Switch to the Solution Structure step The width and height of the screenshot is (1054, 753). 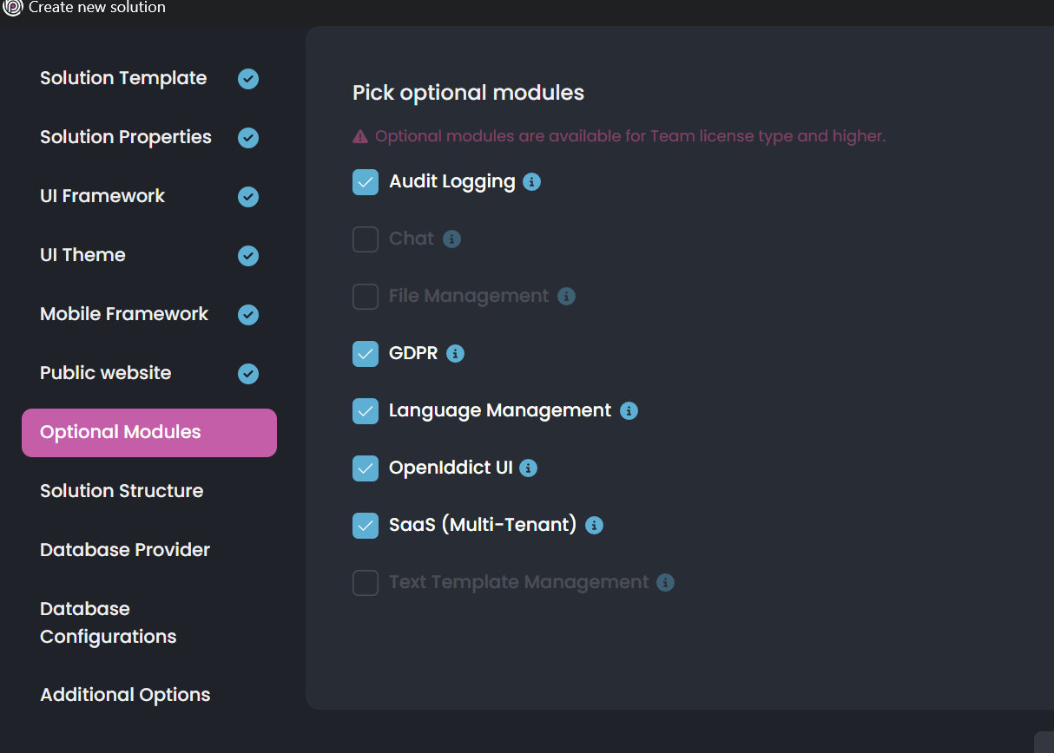coord(122,491)
